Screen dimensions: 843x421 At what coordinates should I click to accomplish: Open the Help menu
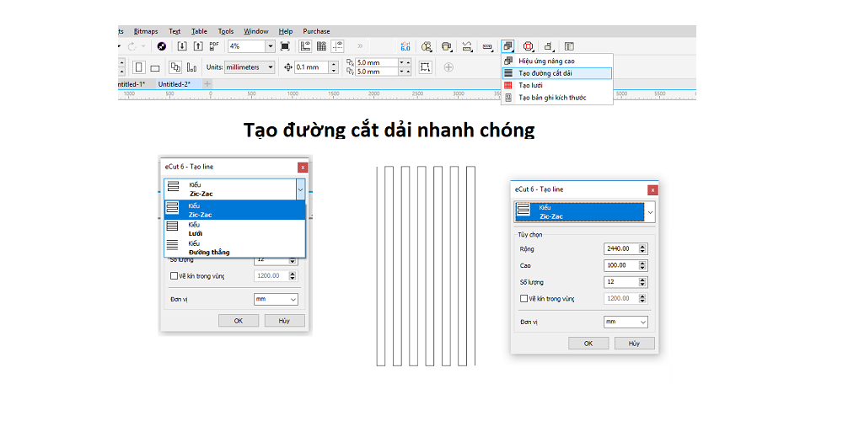(286, 31)
